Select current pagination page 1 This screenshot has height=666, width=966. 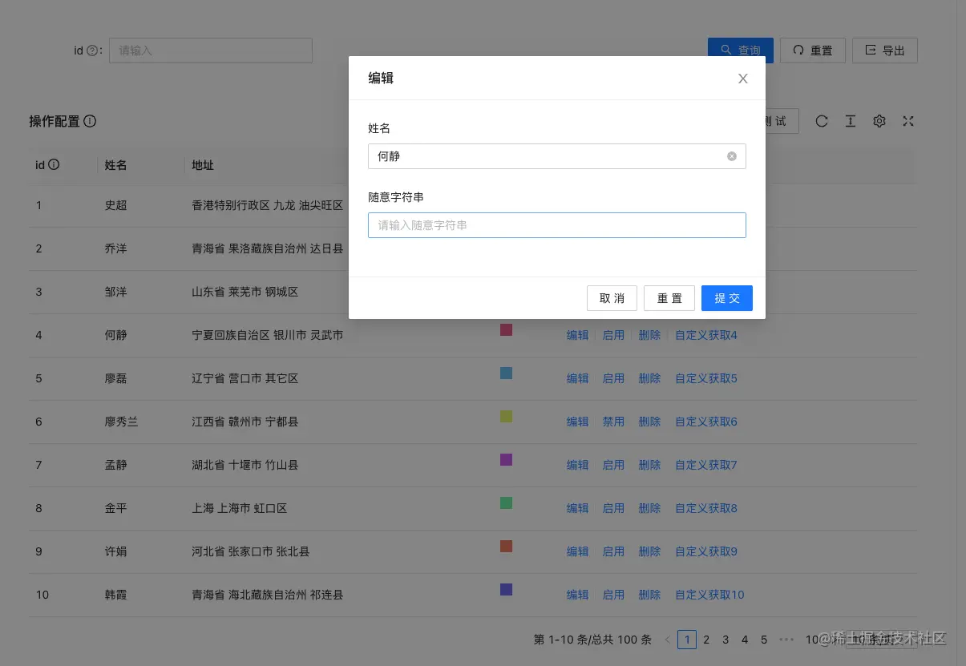point(687,640)
